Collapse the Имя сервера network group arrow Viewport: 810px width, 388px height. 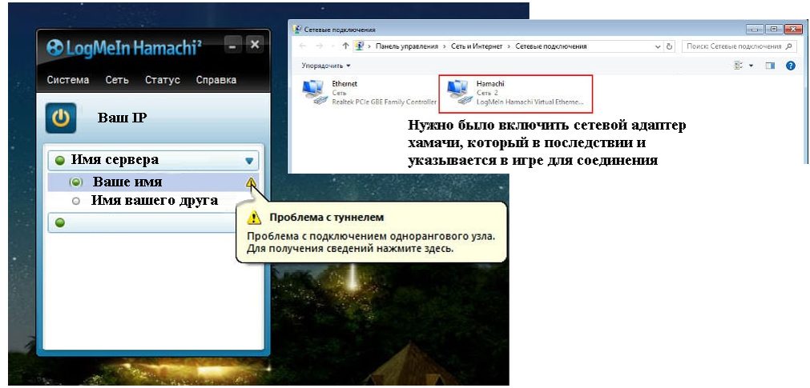249,161
